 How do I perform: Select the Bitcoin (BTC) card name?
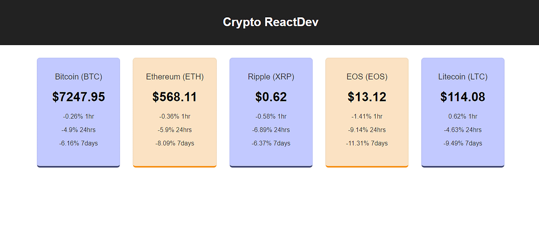79,77
